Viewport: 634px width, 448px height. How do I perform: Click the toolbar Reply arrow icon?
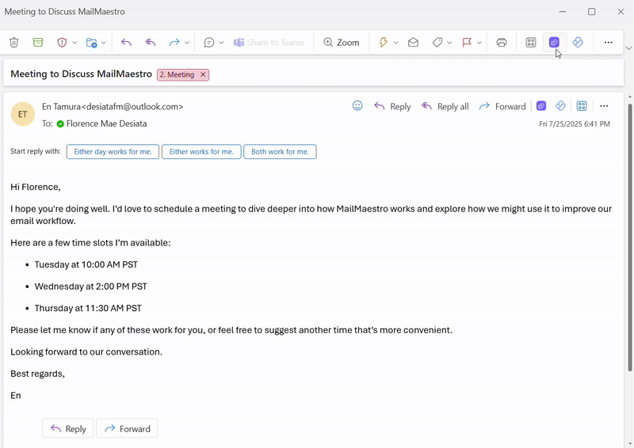(x=127, y=42)
